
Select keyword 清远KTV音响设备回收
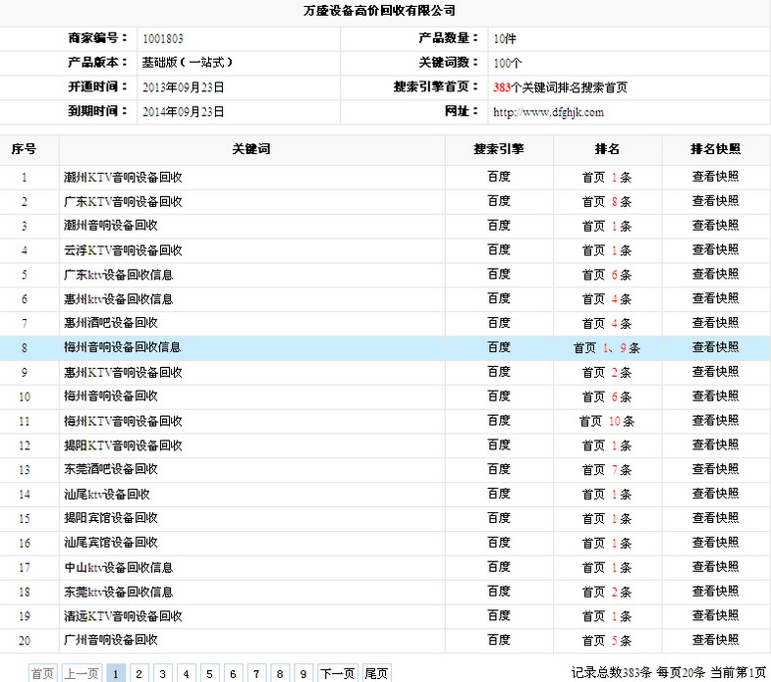pyautogui.click(x=123, y=616)
